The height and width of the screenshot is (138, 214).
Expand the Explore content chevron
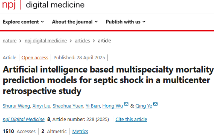(x=42, y=22)
